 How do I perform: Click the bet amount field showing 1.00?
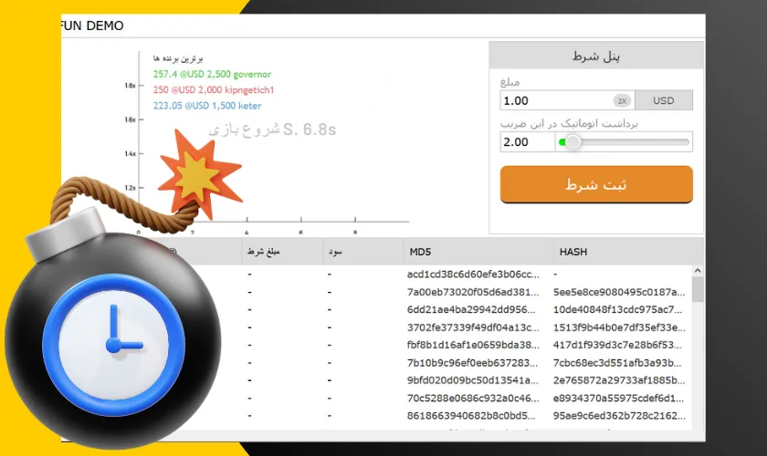[555, 100]
